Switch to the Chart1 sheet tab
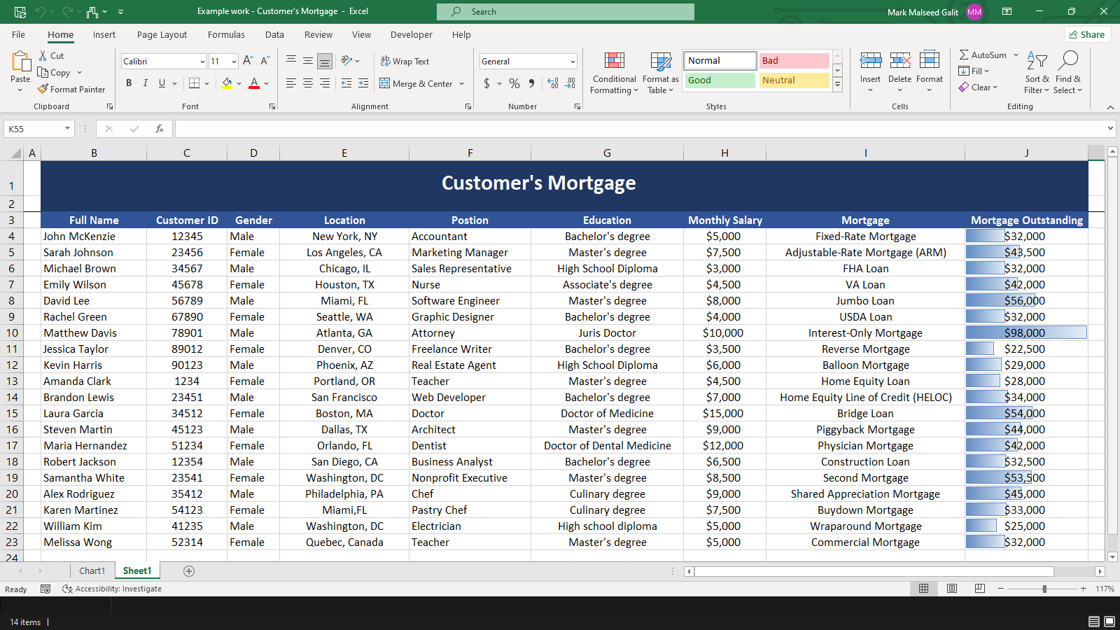 (x=92, y=571)
